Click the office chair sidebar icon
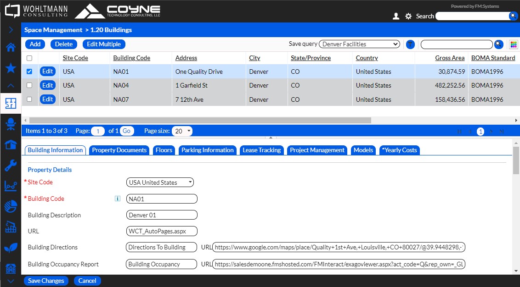The height and width of the screenshot is (287, 520). (x=10, y=124)
